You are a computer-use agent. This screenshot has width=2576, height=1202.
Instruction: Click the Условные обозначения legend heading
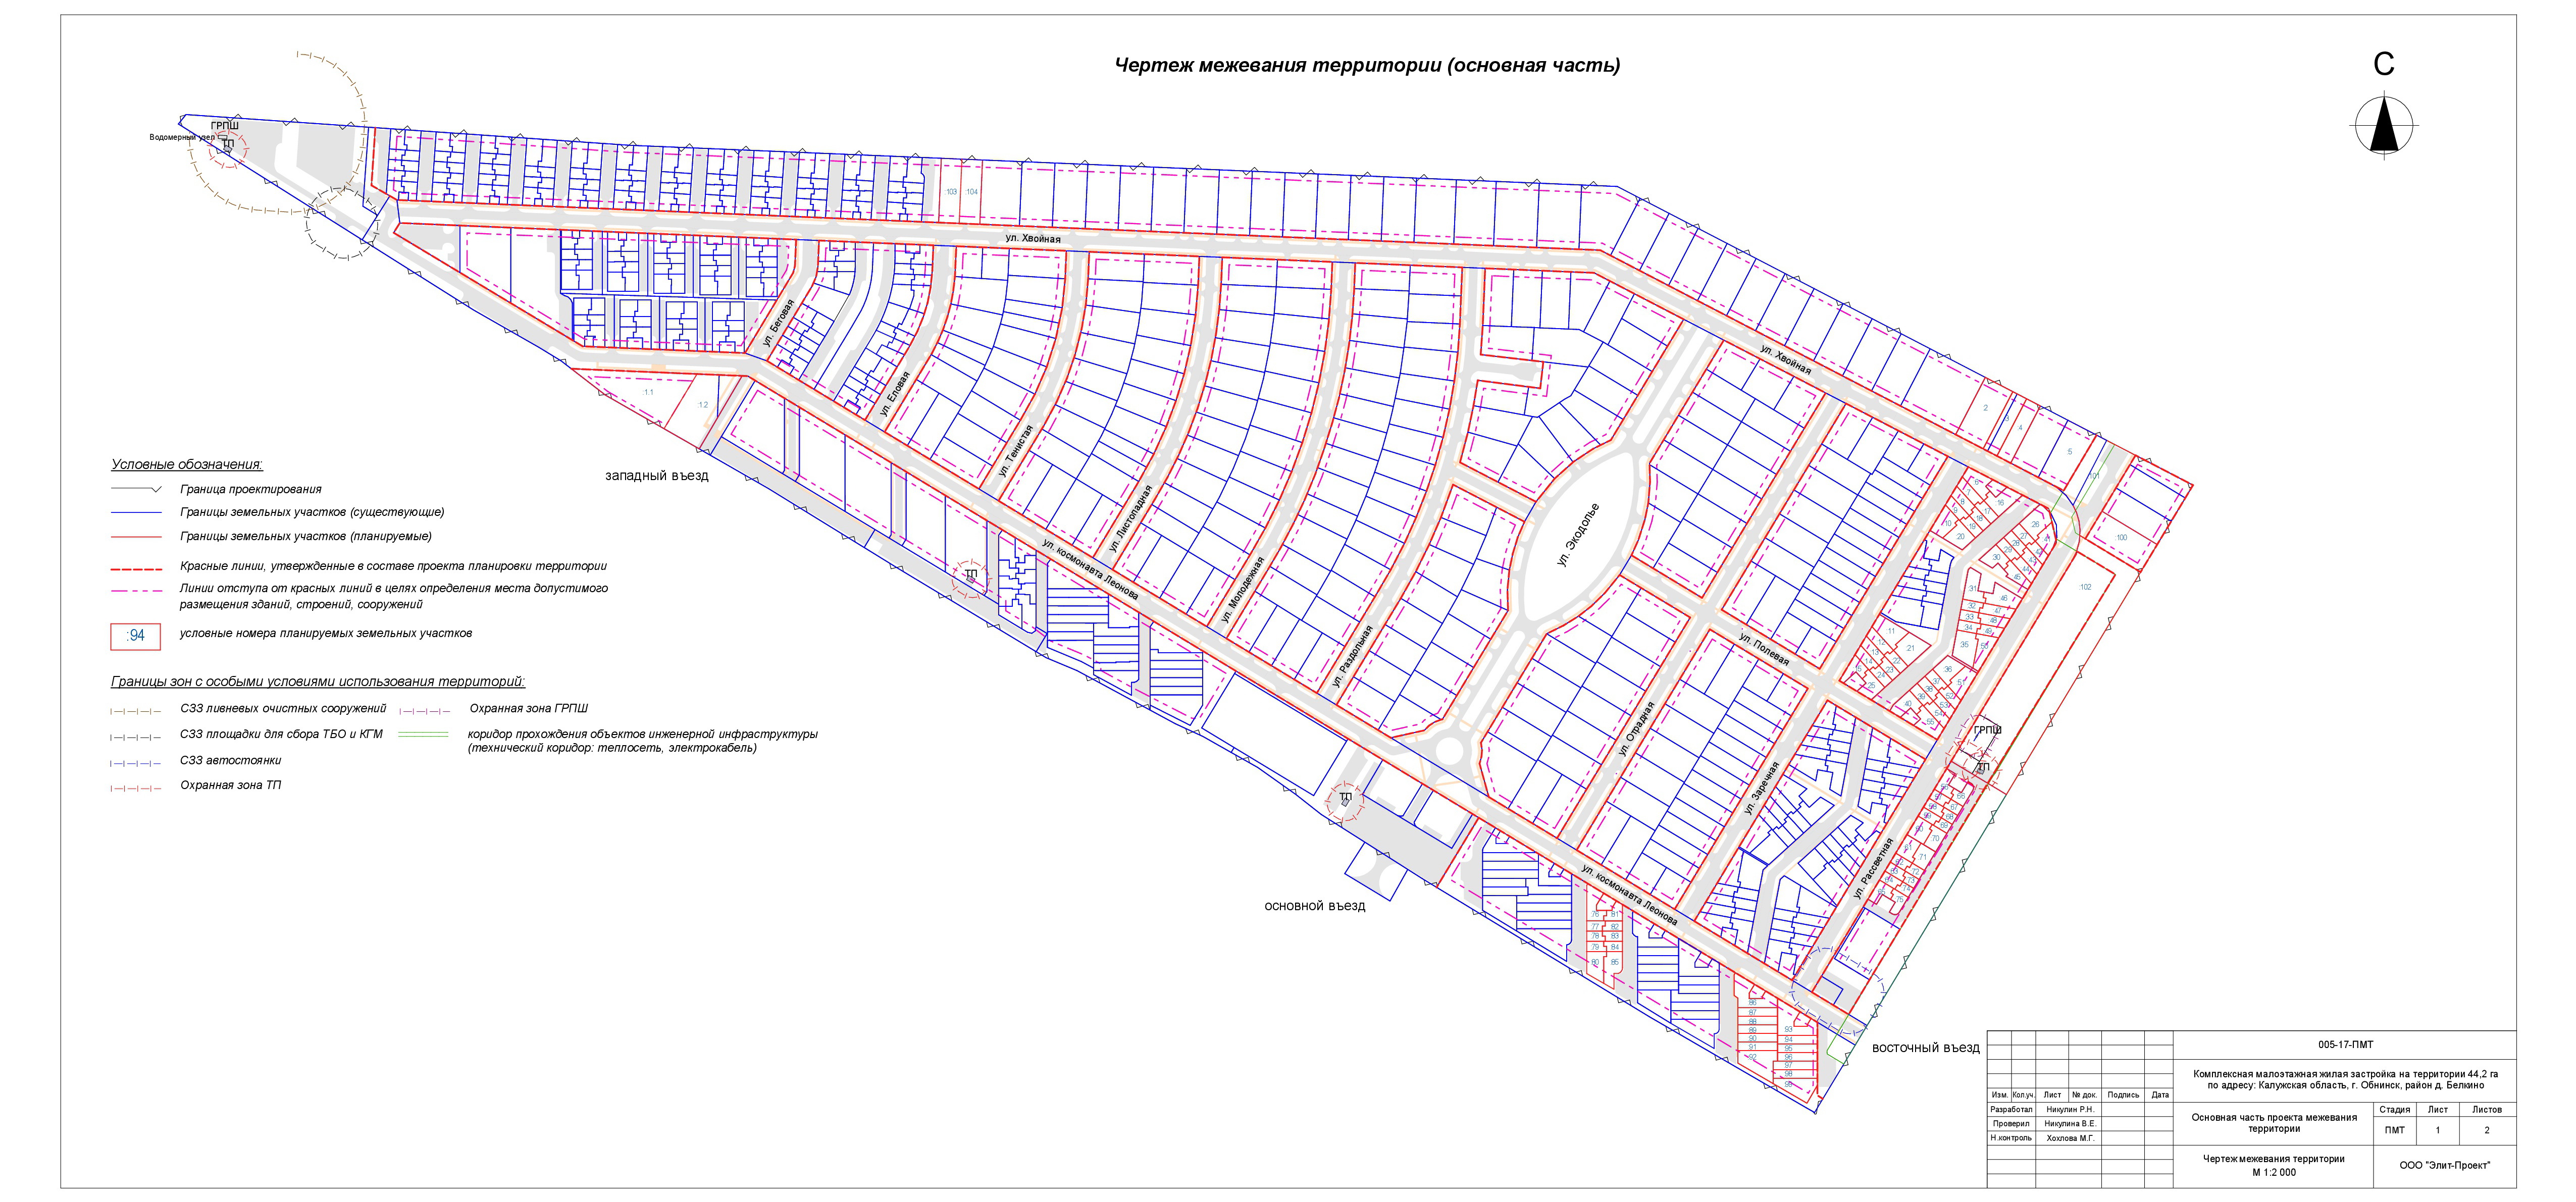pyautogui.click(x=187, y=465)
